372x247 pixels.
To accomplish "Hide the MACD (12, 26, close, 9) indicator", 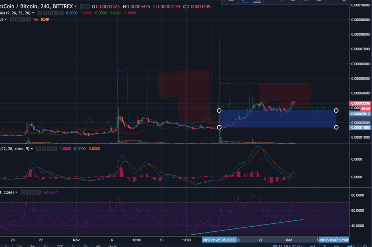I will (39, 149).
